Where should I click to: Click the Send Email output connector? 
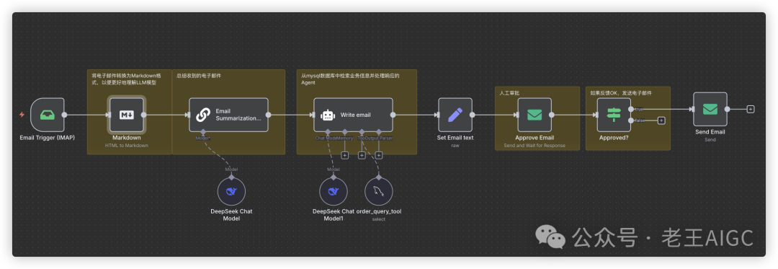pyautogui.click(x=728, y=109)
